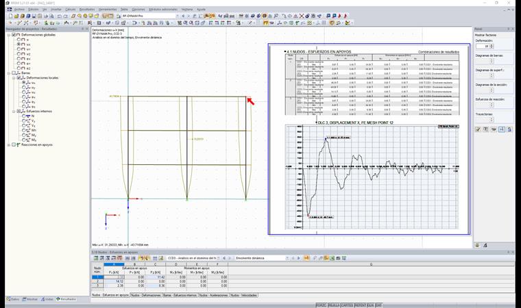The width and height of the screenshot is (521, 308).
Task: Click the previous case arrow in table toolbar
Action: [x=224, y=258]
